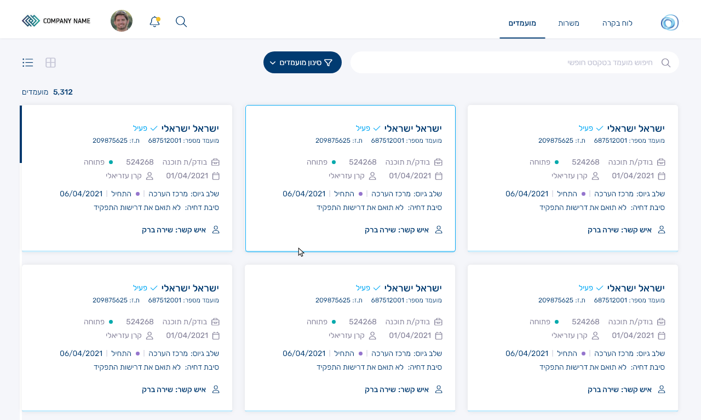Click the briefcase icon on bottom-right card

tap(661, 322)
